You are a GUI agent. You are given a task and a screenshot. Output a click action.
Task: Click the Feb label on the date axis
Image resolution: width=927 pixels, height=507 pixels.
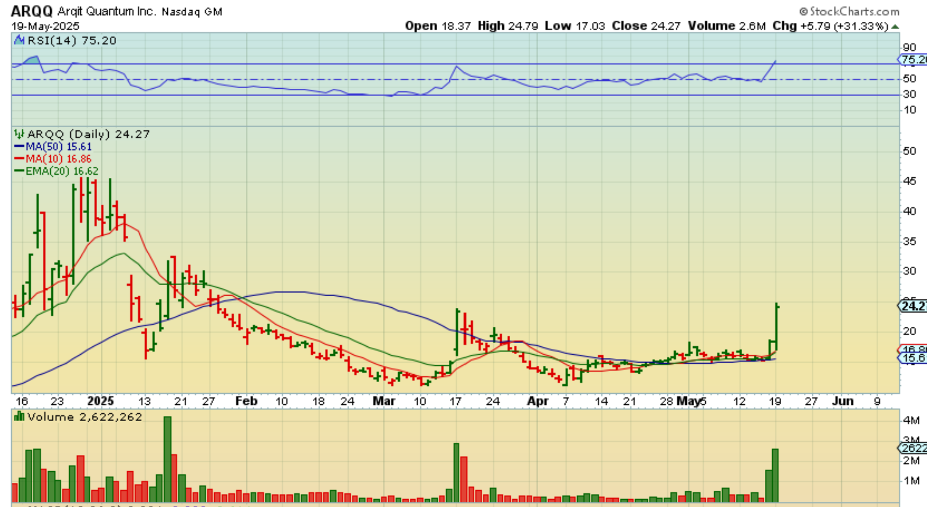point(246,401)
